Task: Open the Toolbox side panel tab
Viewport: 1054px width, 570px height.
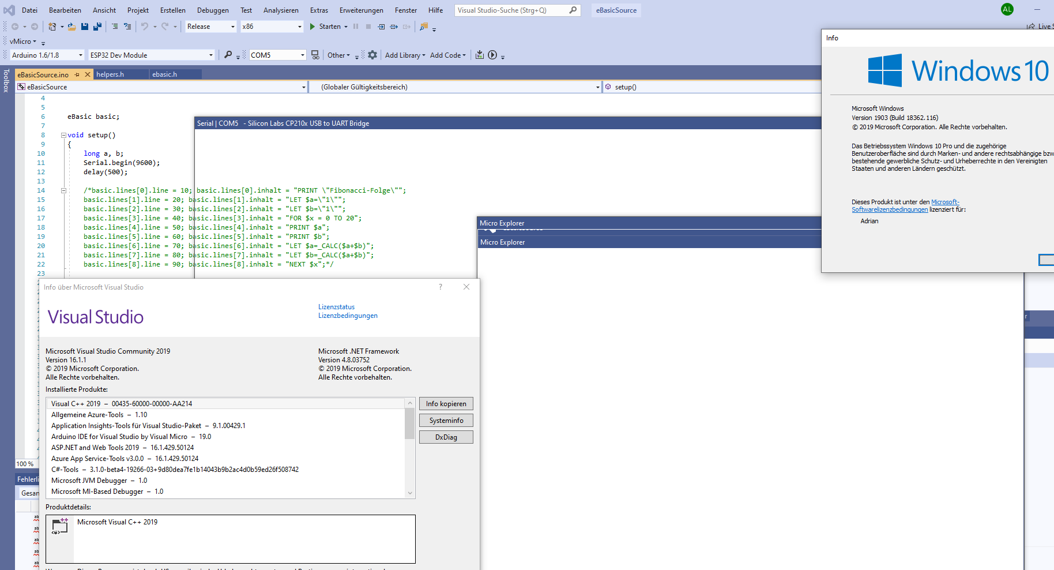Action: 6,81
